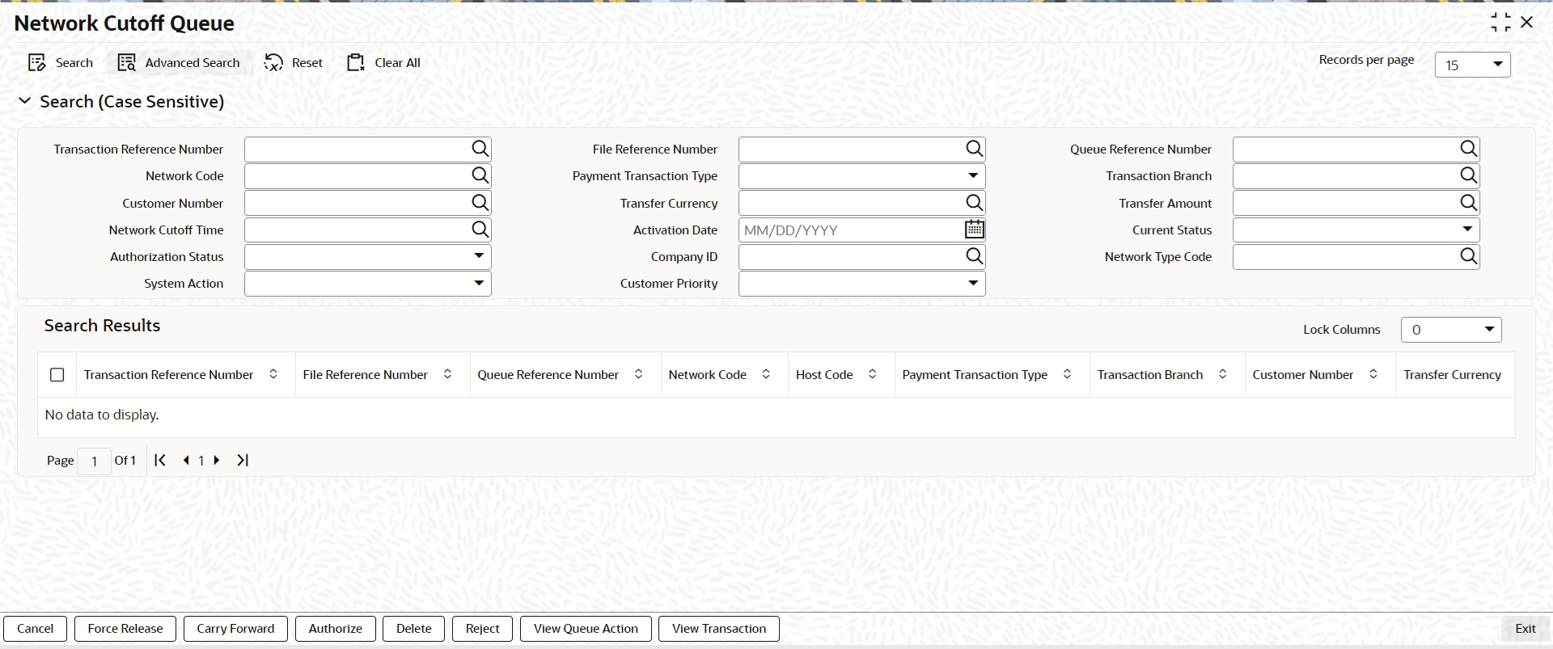This screenshot has height=649, width=1553.
Task: Open the Activation Date calendar picker
Action: (974, 230)
